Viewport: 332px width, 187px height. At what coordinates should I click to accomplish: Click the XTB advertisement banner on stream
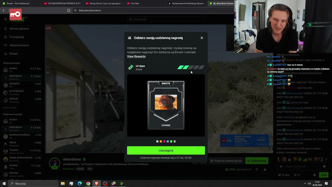click(x=244, y=141)
